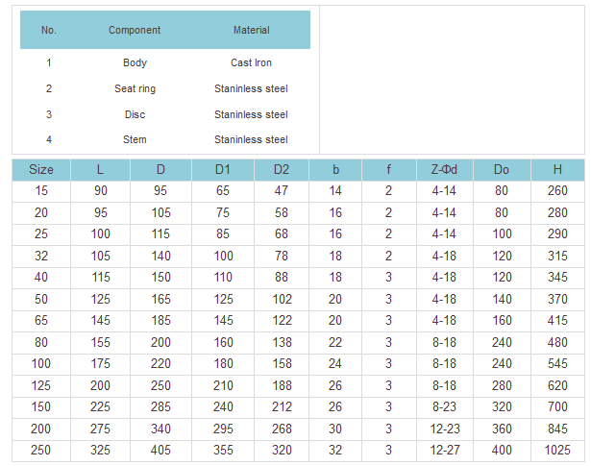This screenshot has width=591, height=466.
Task: Select the Cast Iron material cell
Action: [x=251, y=63]
